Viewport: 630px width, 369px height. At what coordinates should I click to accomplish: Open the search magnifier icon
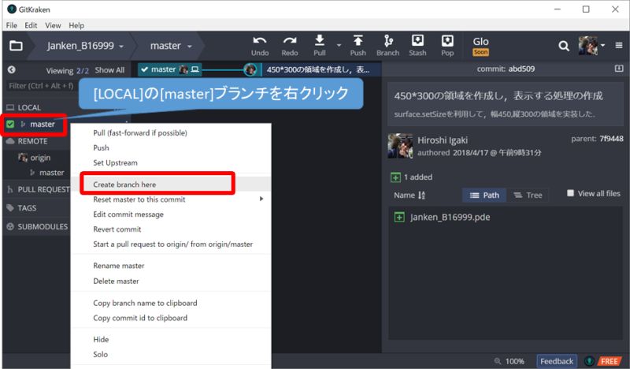click(564, 46)
